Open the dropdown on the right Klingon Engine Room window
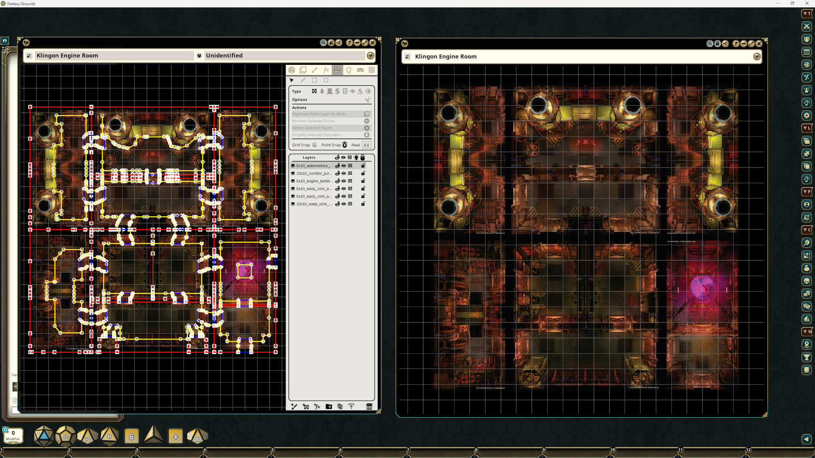 (757, 56)
